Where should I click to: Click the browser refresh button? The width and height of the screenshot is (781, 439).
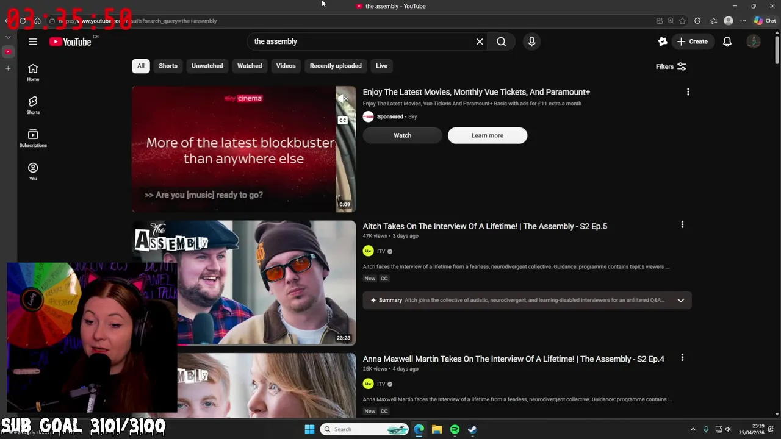tap(23, 21)
